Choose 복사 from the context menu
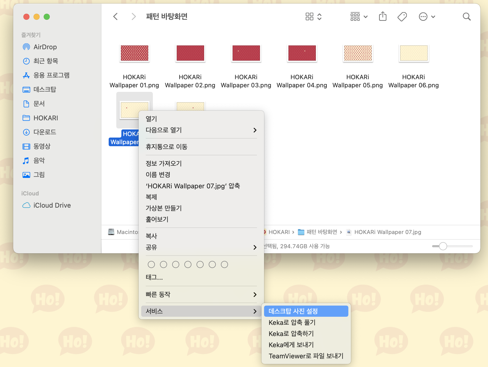This screenshot has width=488, height=367. click(201, 236)
